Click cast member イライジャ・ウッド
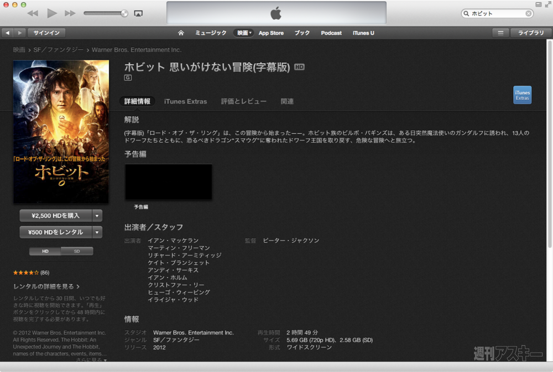 pyautogui.click(x=173, y=300)
